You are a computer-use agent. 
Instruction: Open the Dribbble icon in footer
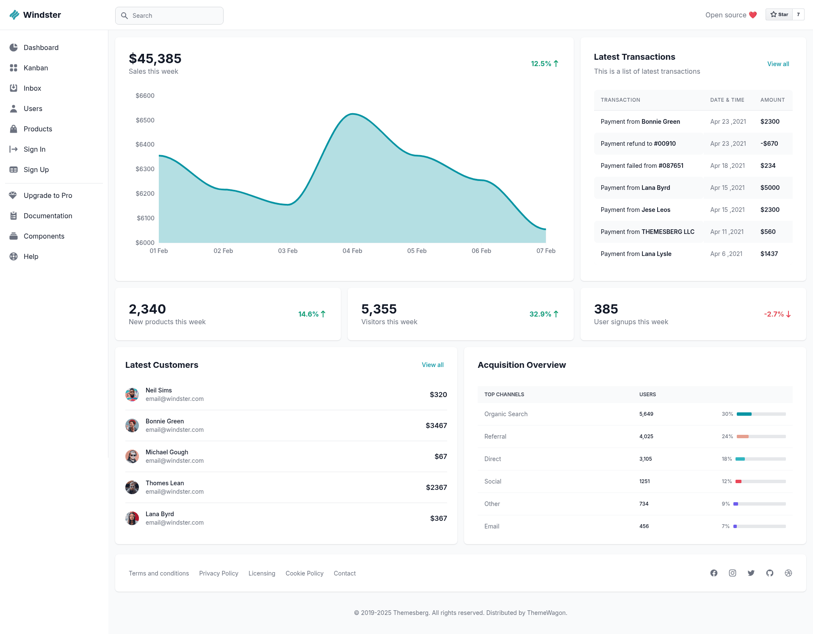tap(788, 573)
